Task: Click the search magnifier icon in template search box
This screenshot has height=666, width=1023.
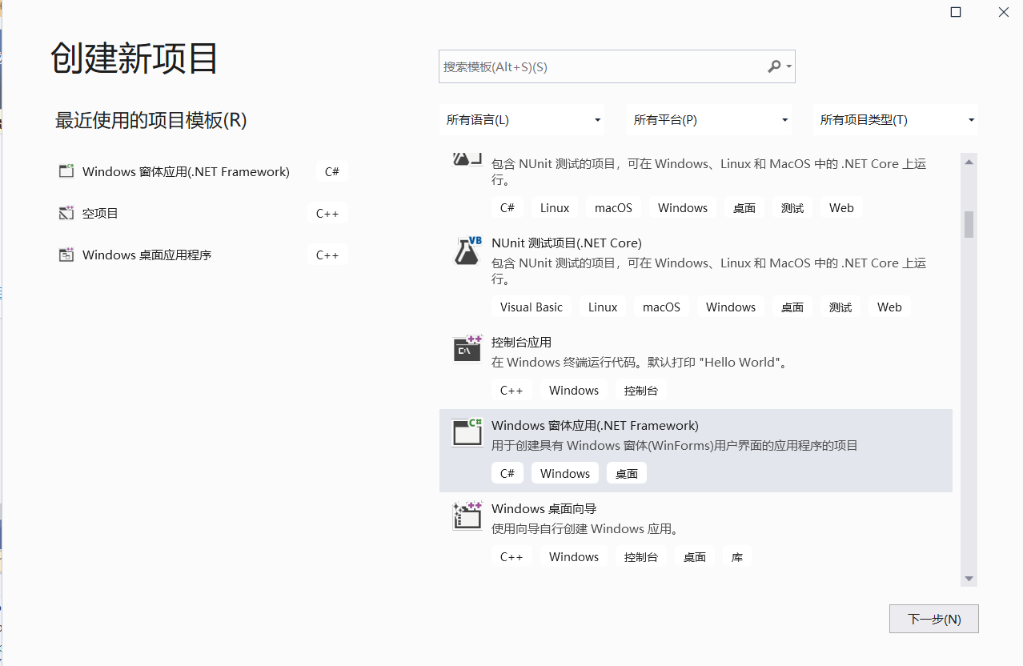Action: coord(773,66)
